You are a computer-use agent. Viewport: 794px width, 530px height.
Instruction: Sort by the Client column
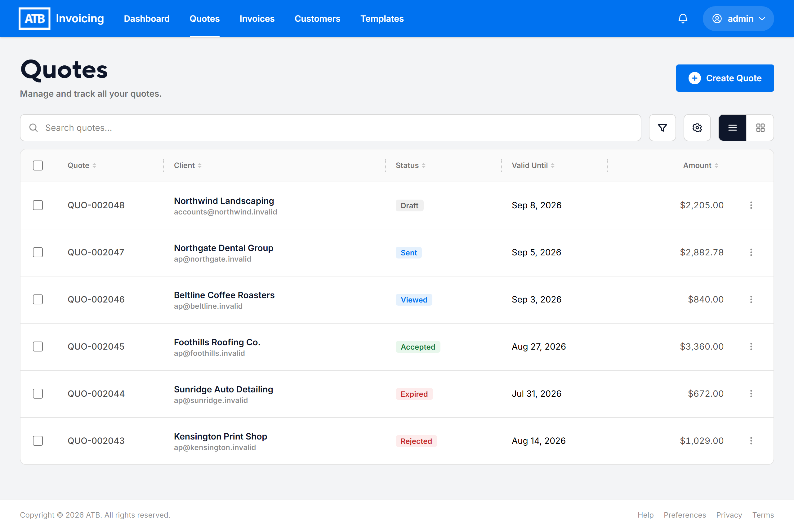coord(188,166)
